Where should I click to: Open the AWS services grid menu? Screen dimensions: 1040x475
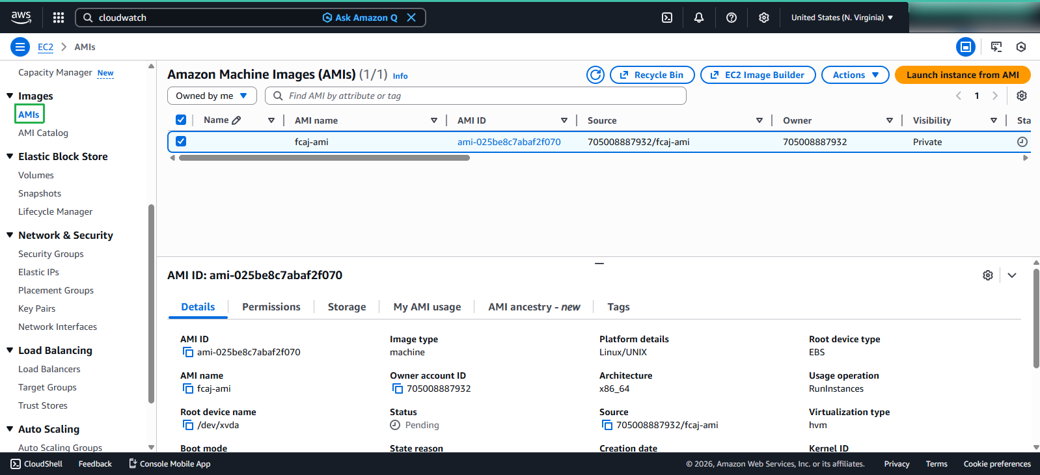[x=59, y=18]
